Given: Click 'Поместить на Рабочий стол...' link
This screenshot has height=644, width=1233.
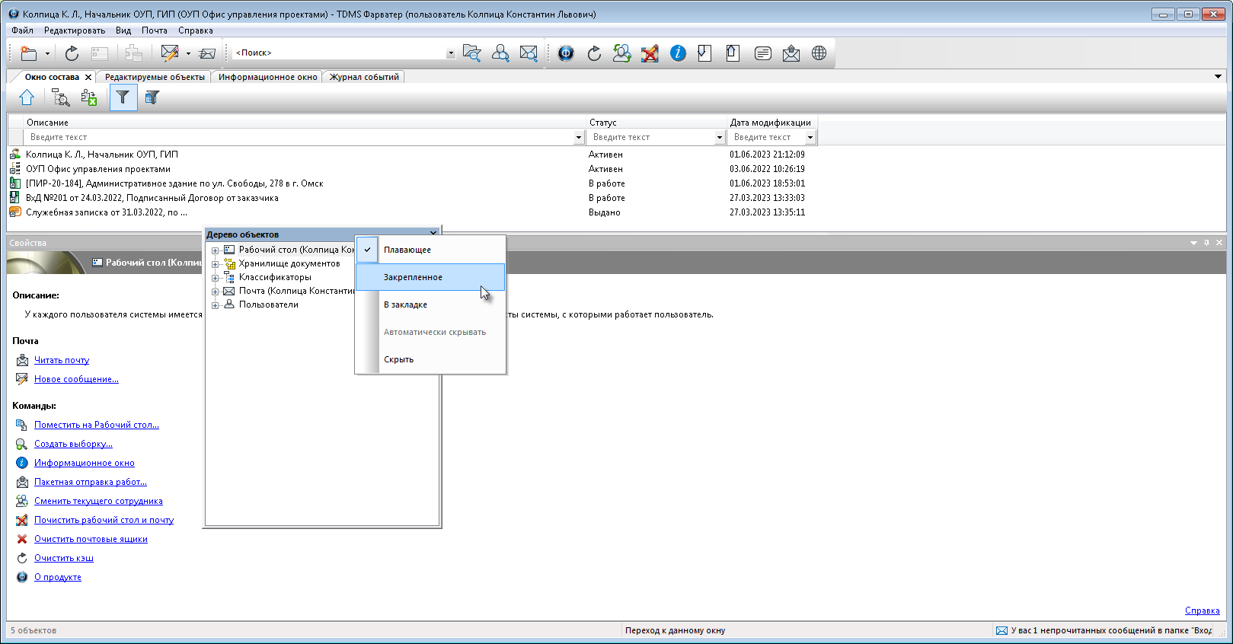Looking at the screenshot, I should 97,425.
